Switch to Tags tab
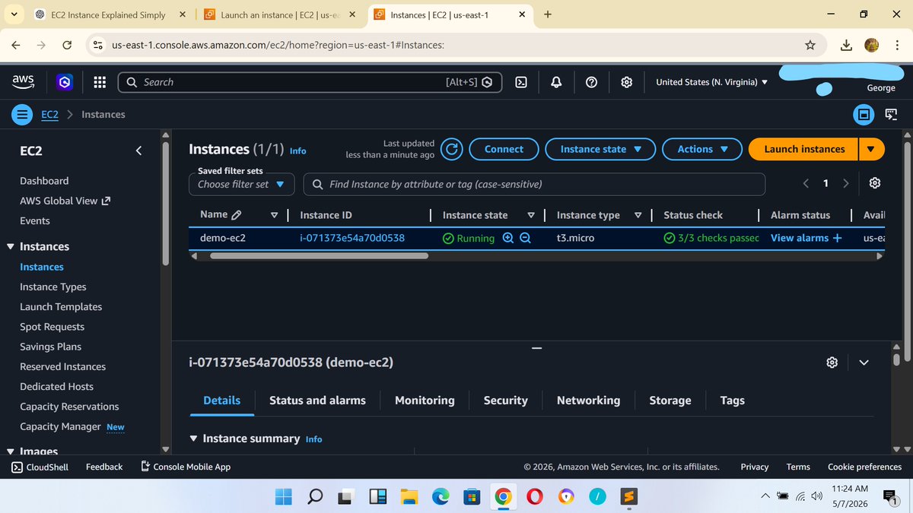Image resolution: width=913 pixels, height=513 pixels. click(x=733, y=401)
